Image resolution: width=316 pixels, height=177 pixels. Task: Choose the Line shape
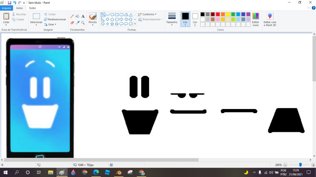[x=103, y=15]
